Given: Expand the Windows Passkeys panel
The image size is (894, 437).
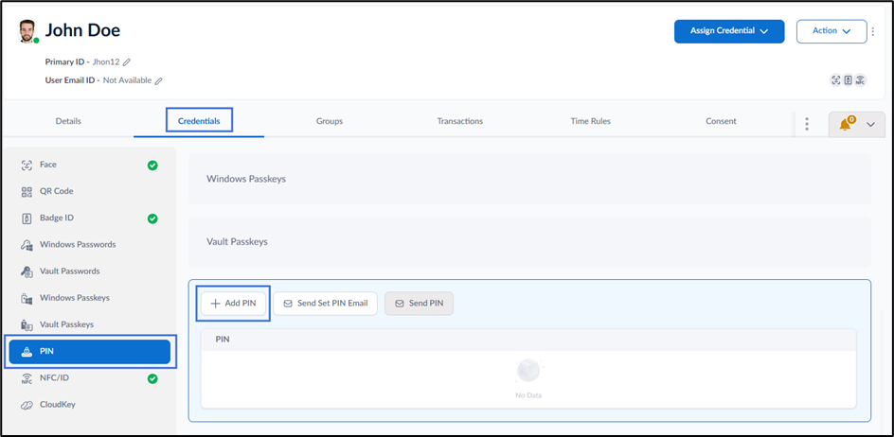Looking at the screenshot, I should click(529, 179).
